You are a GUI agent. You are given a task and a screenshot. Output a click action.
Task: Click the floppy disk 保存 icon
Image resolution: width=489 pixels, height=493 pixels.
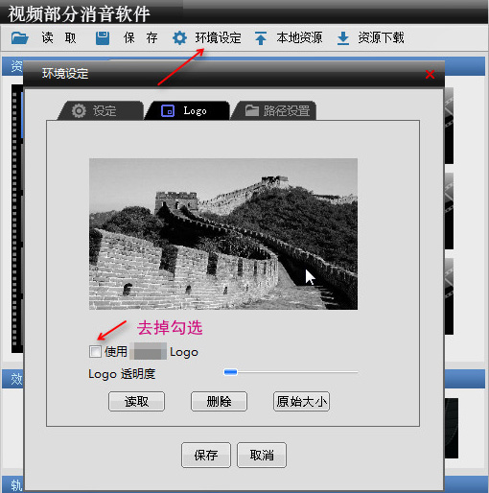coord(103,38)
